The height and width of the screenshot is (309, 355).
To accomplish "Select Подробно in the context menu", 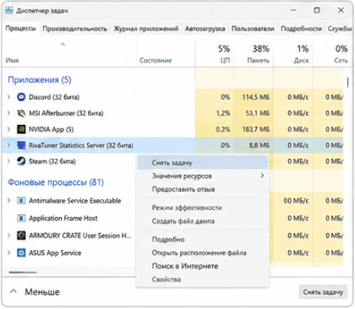I will click(203, 240).
